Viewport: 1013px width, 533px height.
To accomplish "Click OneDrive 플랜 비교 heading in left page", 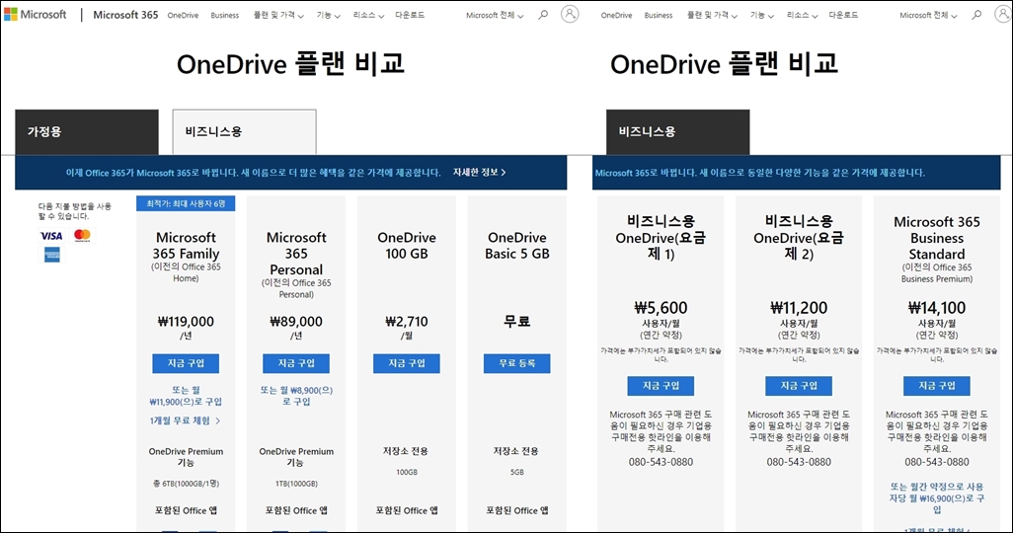I will (290, 64).
